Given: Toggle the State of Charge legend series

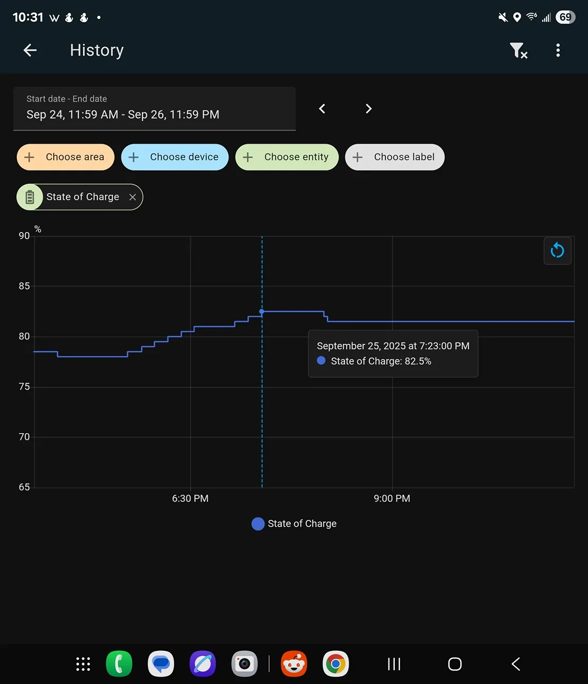Looking at the screenshot, I should click(294, 524).
